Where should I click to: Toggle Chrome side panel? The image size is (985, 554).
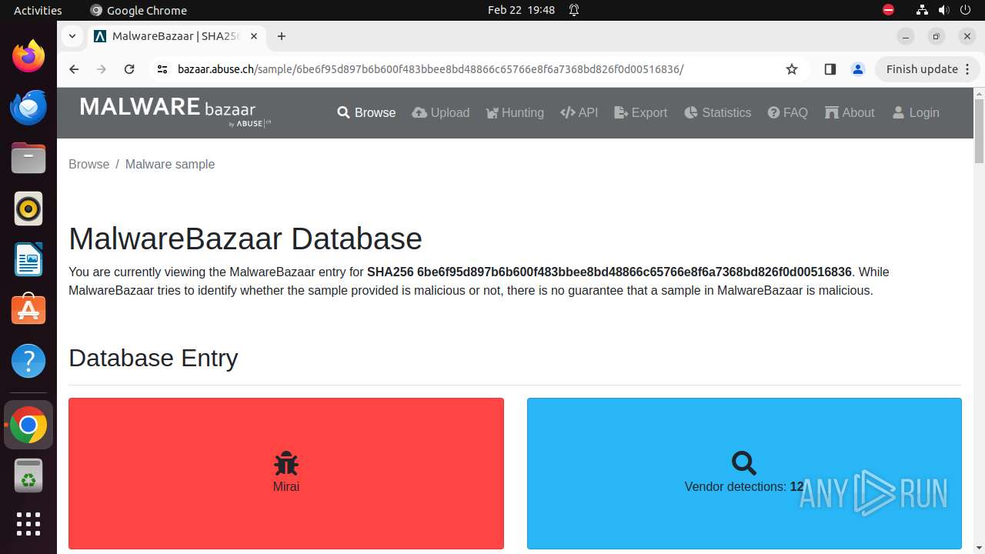point(830,69)
